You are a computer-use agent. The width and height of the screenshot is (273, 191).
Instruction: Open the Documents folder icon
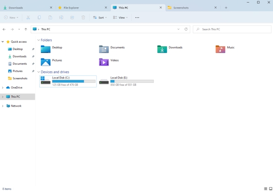point(104,49)
